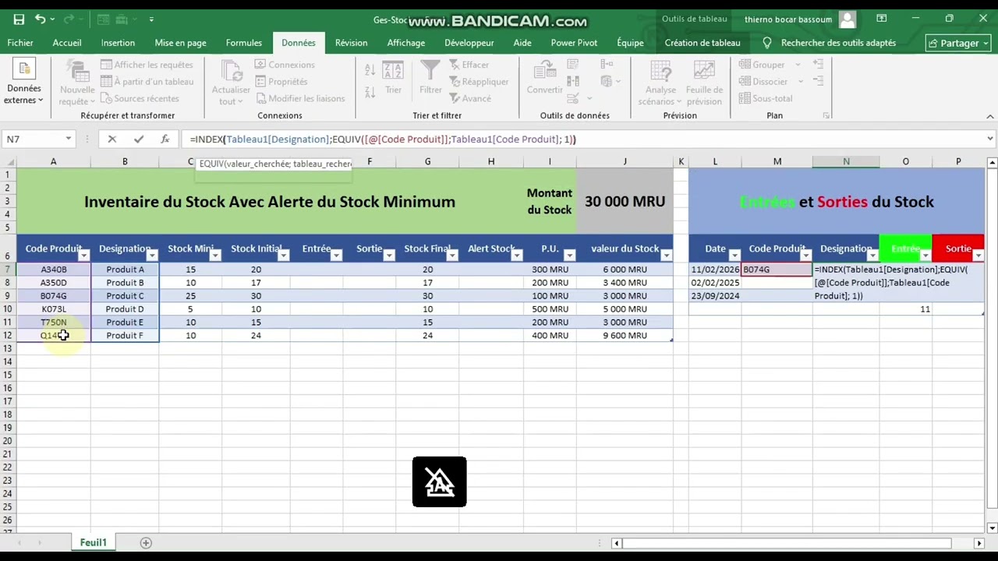Open the Power Pivot tab
Image resolution: width=998 pixels, height=561 pixels.
pyautogui.click(x=574, y=43)
